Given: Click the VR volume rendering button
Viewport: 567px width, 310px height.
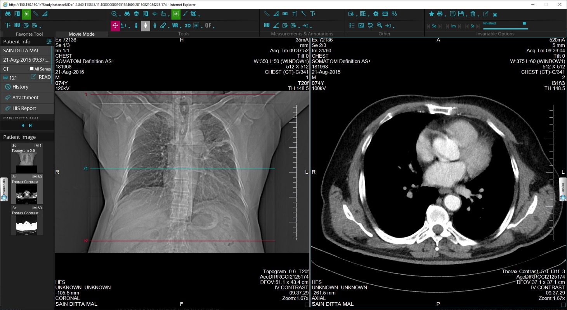Looking at the screenshot, I should click(175, 25).
